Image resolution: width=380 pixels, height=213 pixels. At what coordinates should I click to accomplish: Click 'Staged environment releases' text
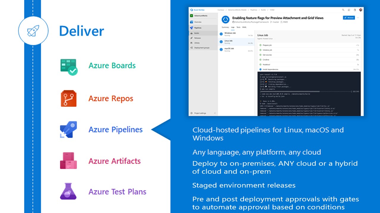tap(244, 185)
